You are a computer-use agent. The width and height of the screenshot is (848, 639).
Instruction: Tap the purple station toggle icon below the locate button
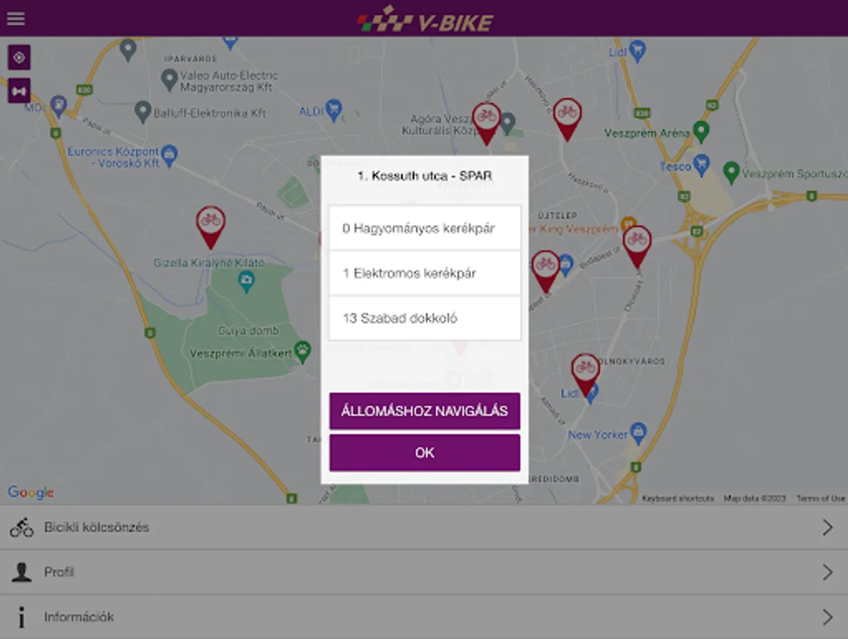[19, 91]
